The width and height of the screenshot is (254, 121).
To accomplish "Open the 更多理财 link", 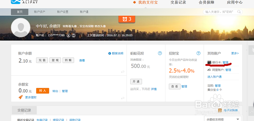I will point(31,97).
